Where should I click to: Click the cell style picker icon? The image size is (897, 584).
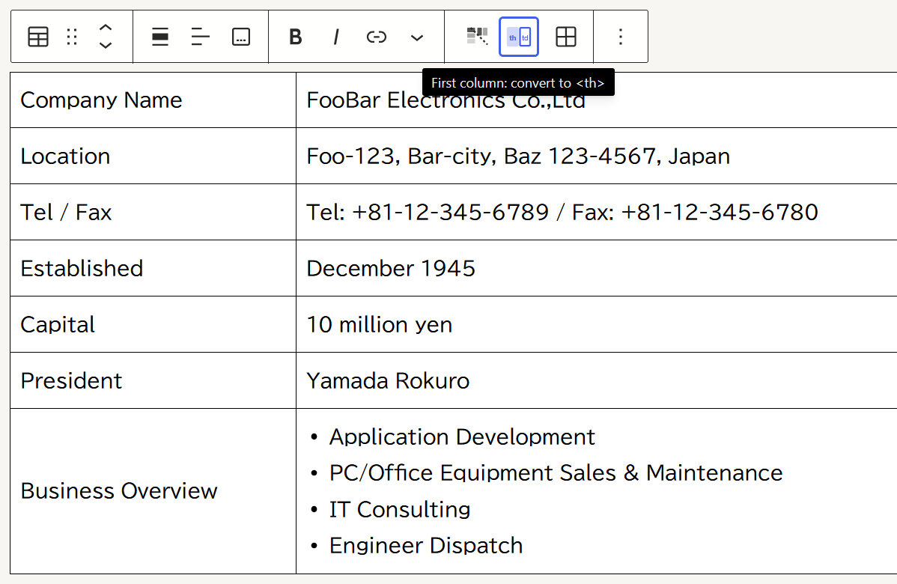point(477,36)
